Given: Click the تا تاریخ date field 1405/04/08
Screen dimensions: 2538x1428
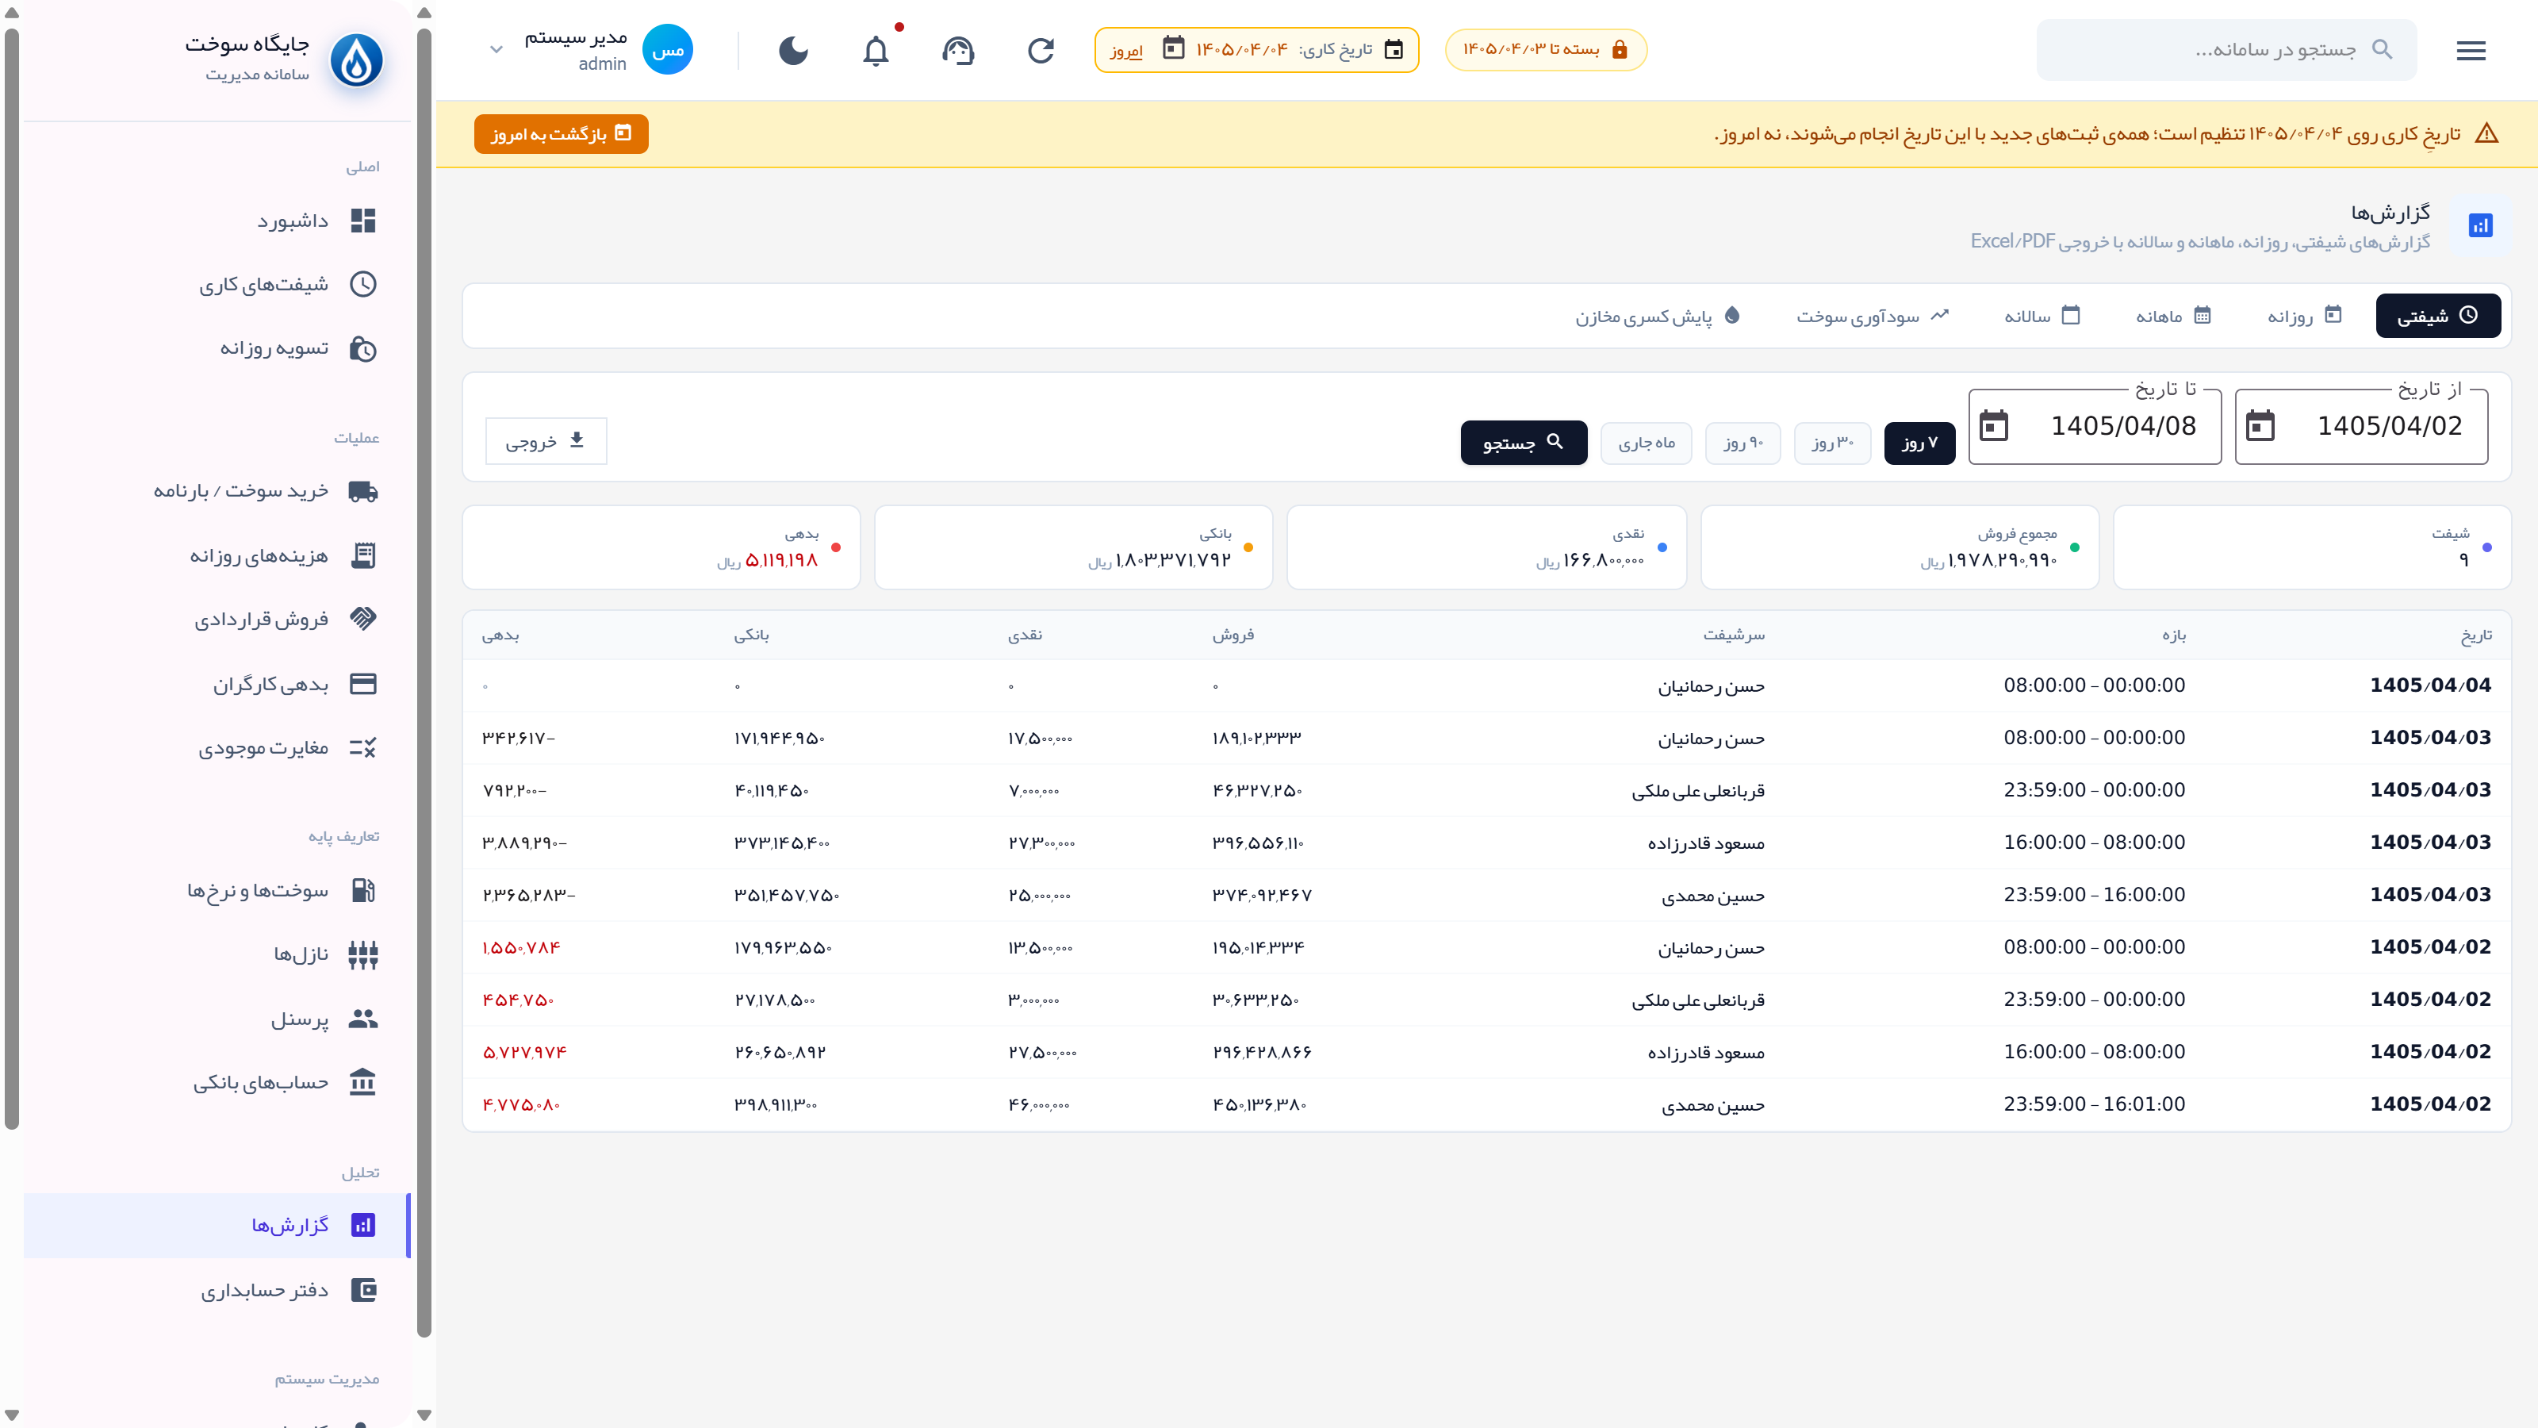Looking at the screenshot, I should [2095, 426].
